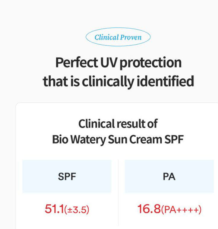
Task: Click the word clinically in subtitle line
Action: coord(108,81)
